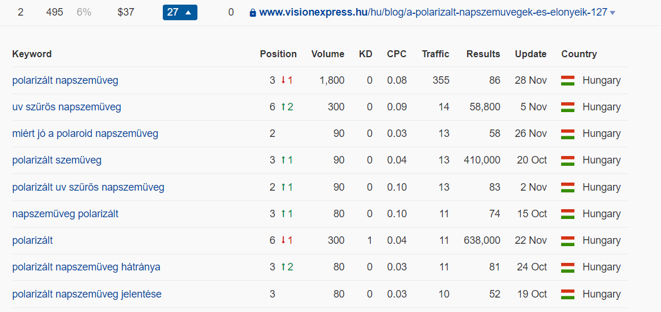Click Hungary flag in napszemüveg polarizált row
661x312 pixels.
tap(567, 214)
